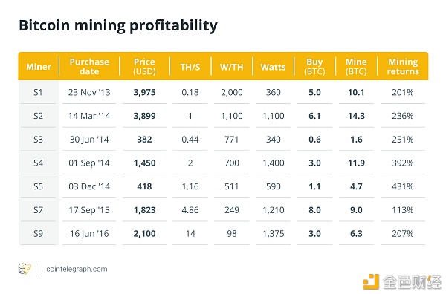
Task: Click the Watts column header
Action: click(273, 67)
